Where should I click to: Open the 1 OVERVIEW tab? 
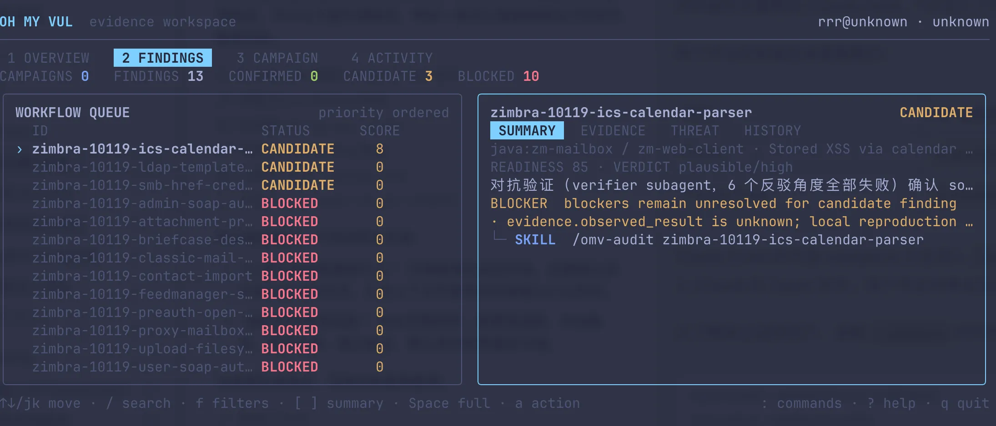tap(48, 58)
